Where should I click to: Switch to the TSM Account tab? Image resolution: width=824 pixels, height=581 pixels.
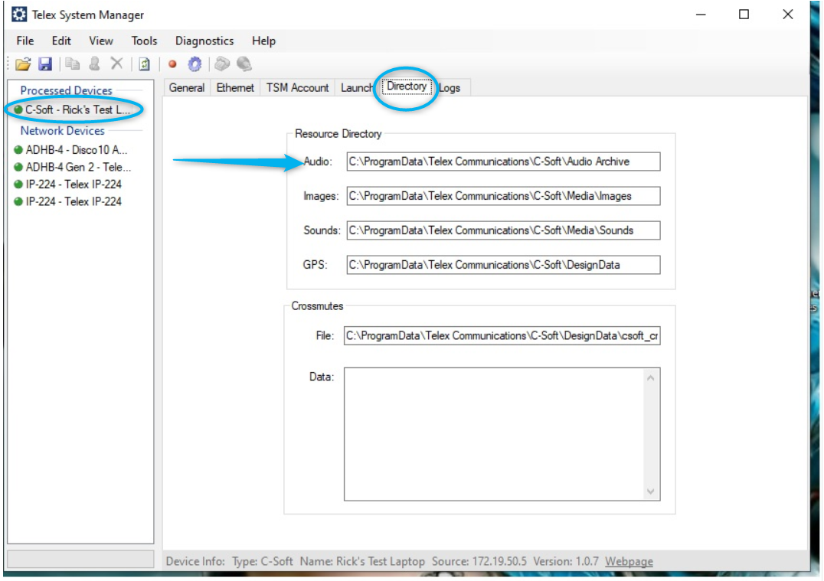point(297,88)
